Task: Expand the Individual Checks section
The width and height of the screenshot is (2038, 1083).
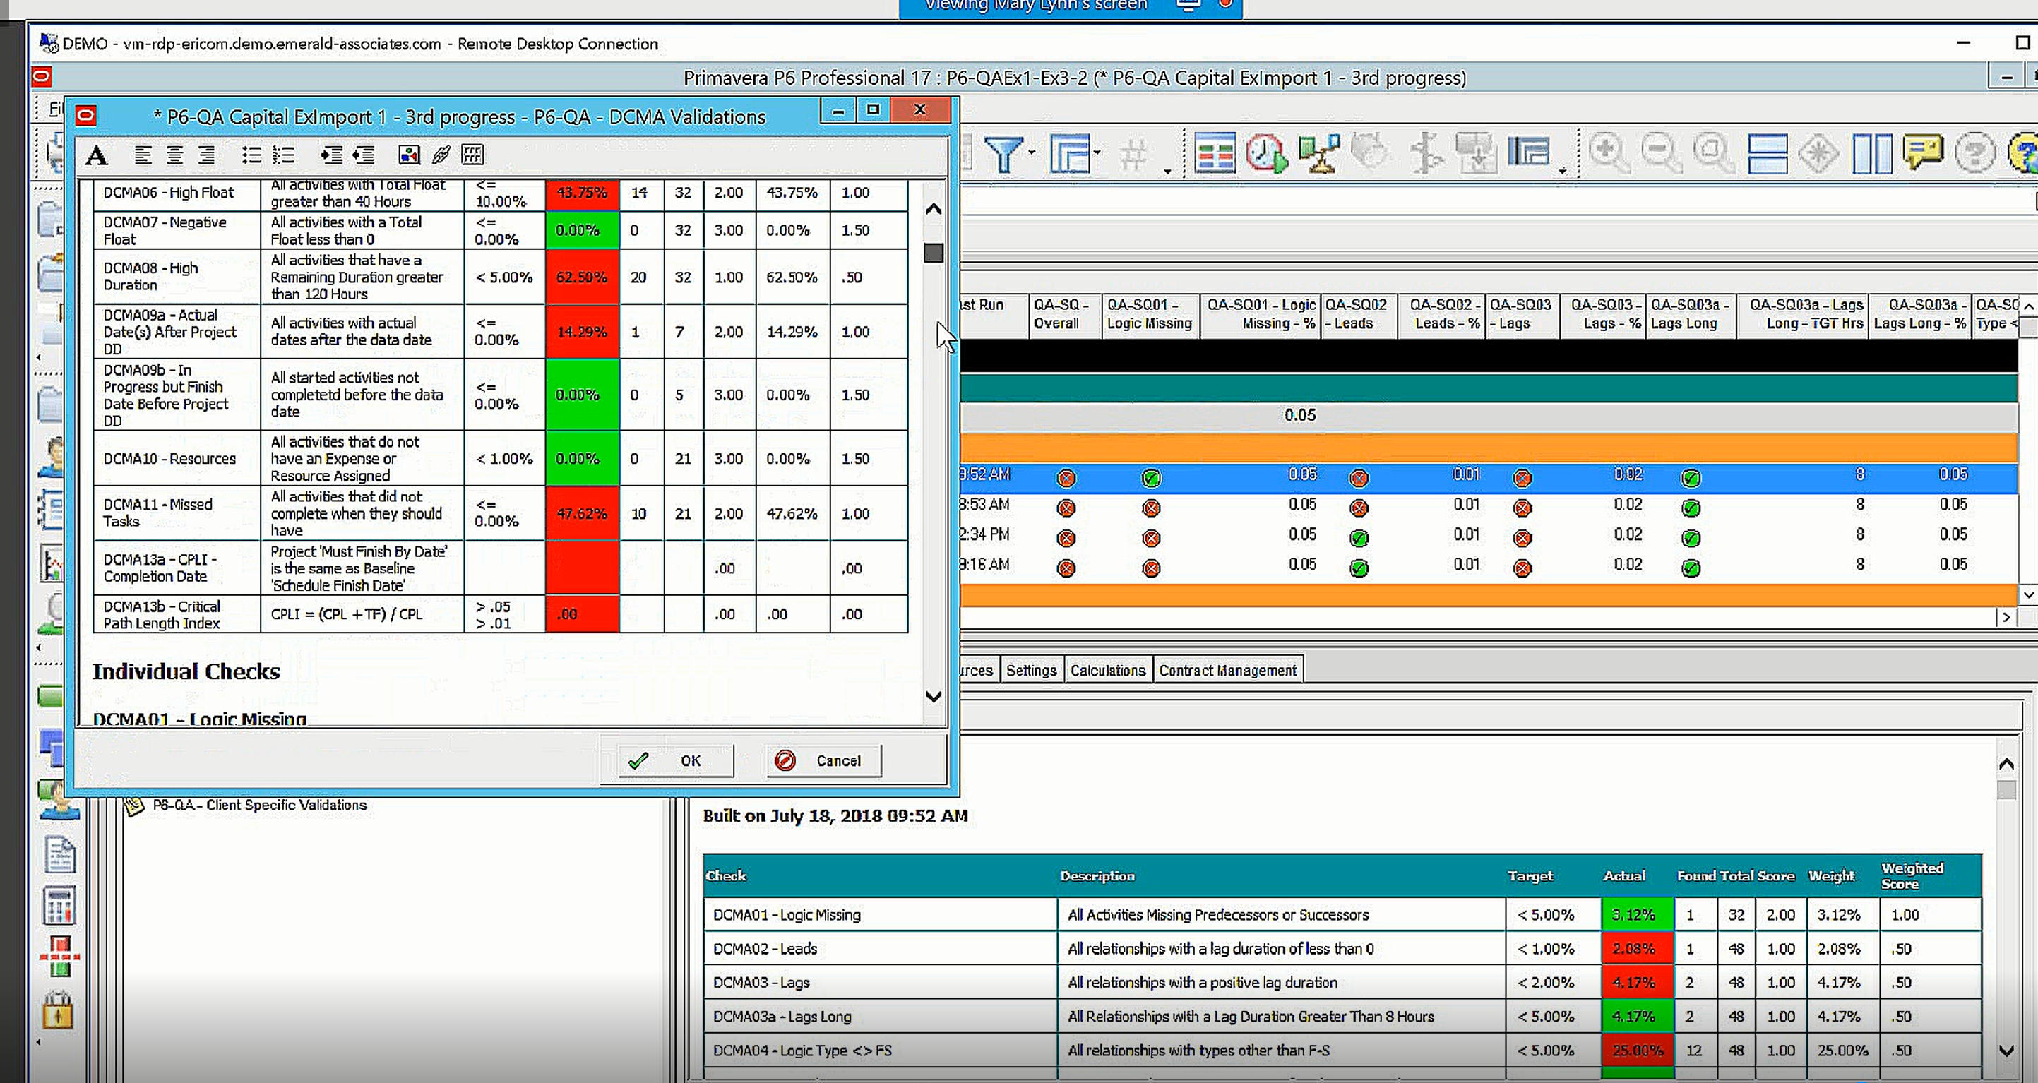Action: [186, 671]
